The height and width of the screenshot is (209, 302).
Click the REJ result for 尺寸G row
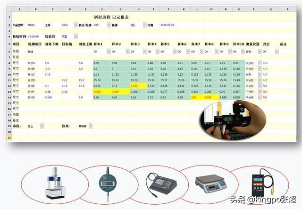pos(265,97)
